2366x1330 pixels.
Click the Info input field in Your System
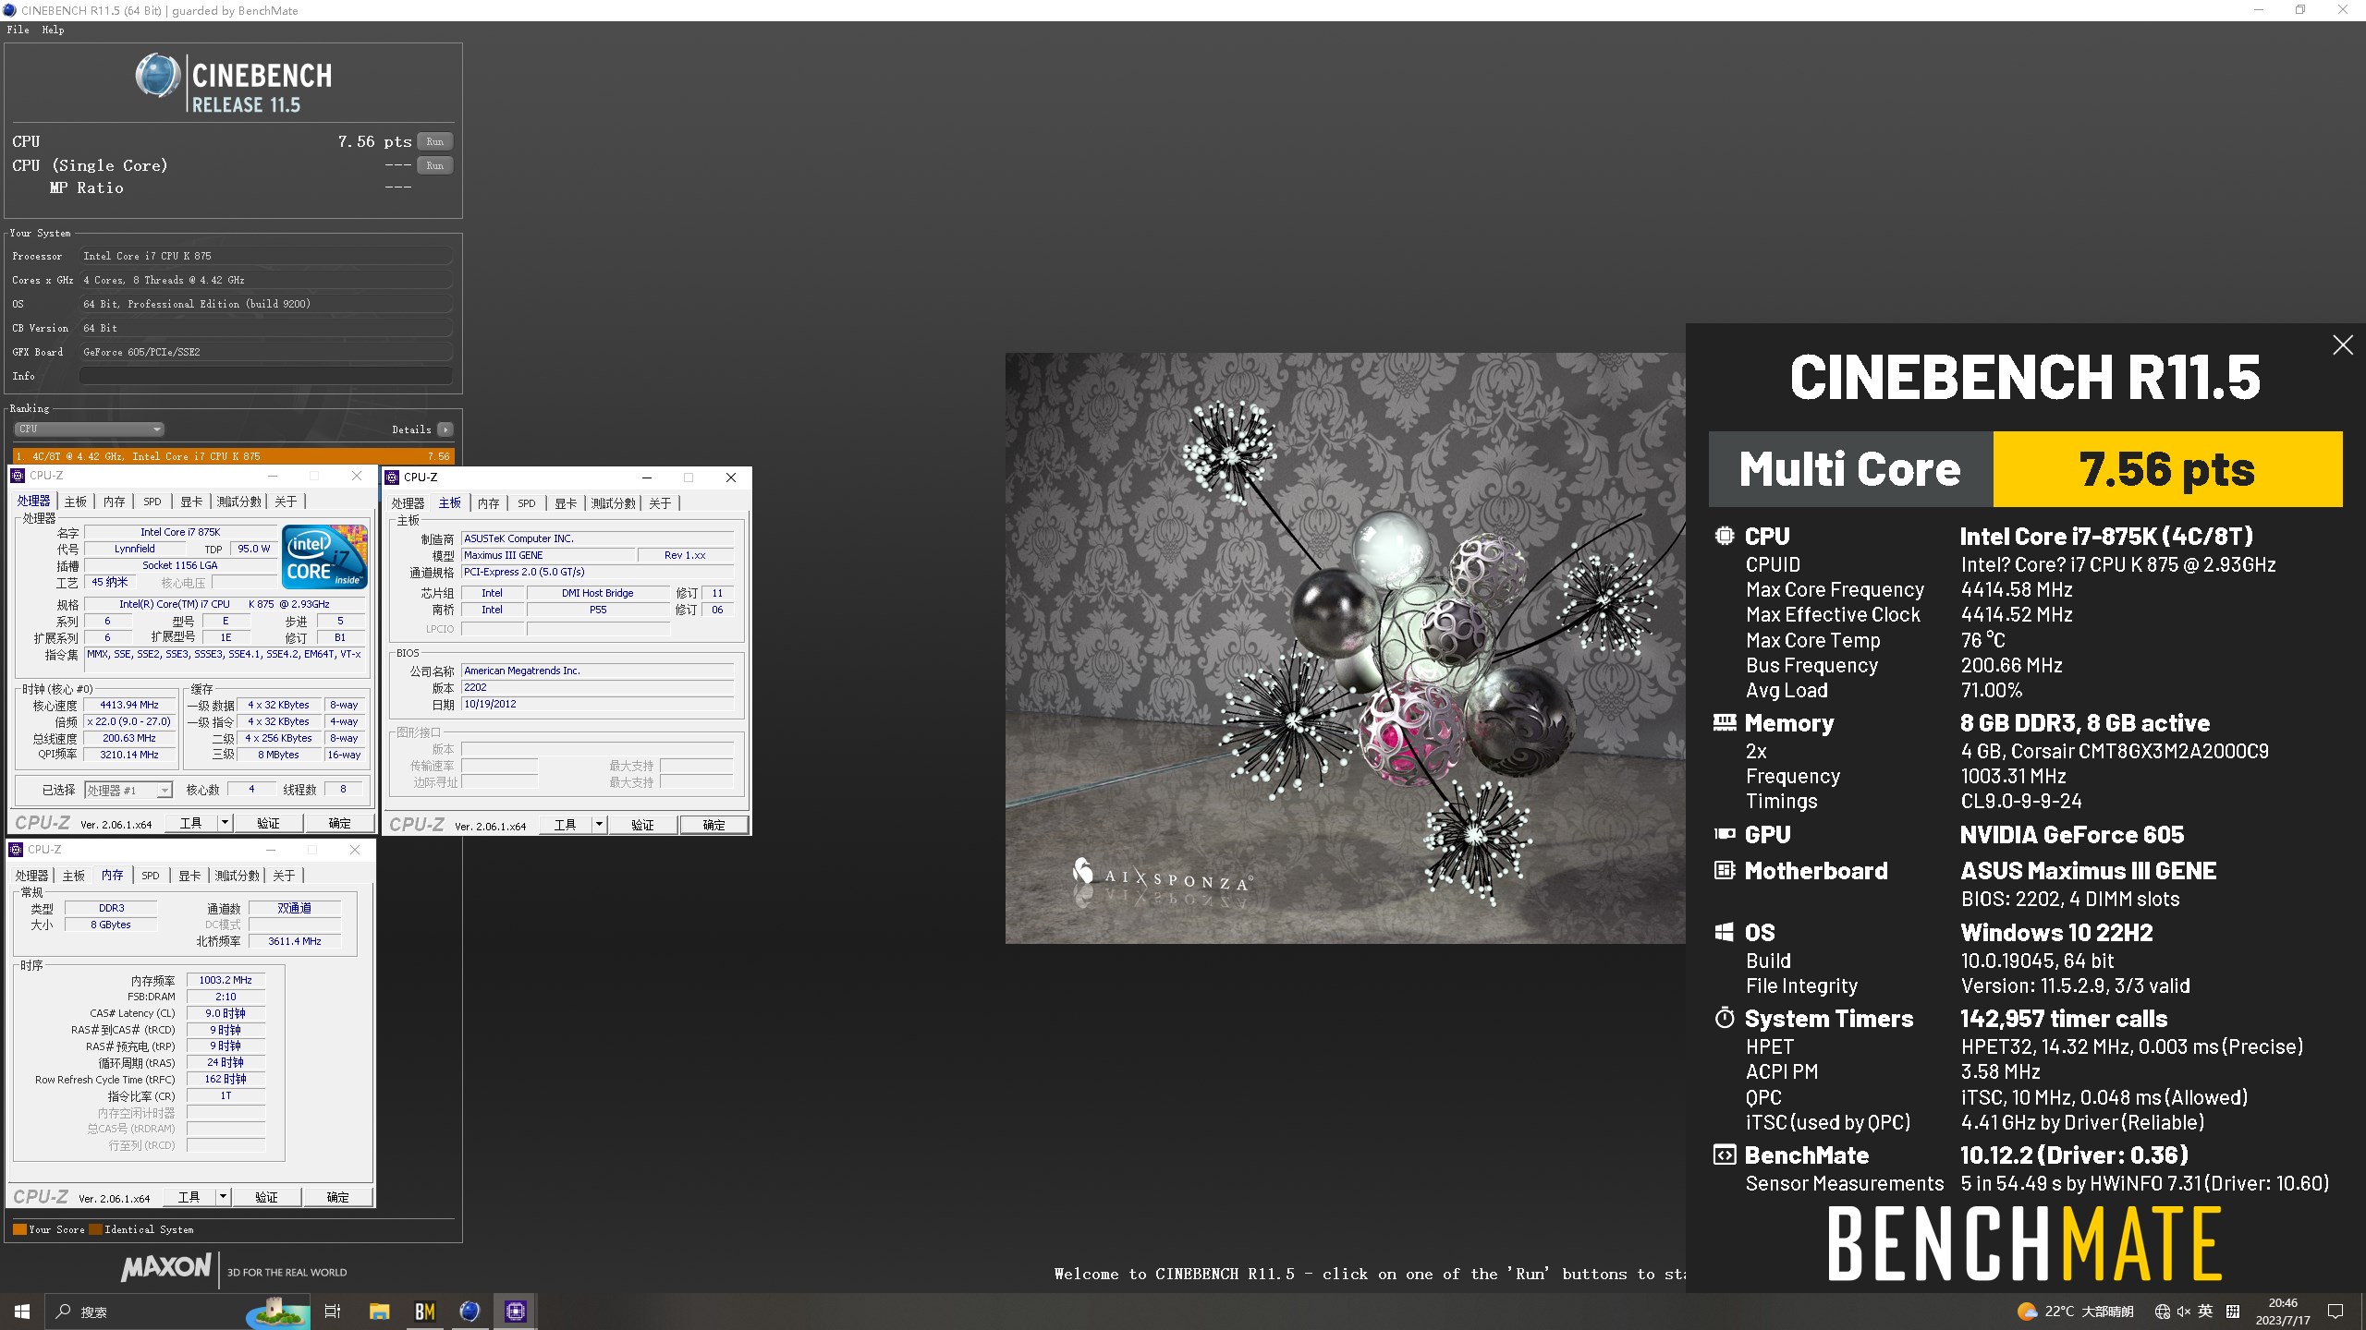pos(266,376)
